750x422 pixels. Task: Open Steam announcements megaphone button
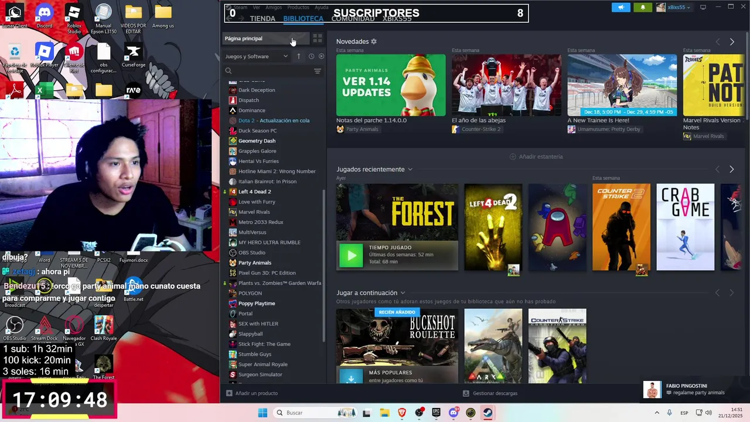coord(621,7)
